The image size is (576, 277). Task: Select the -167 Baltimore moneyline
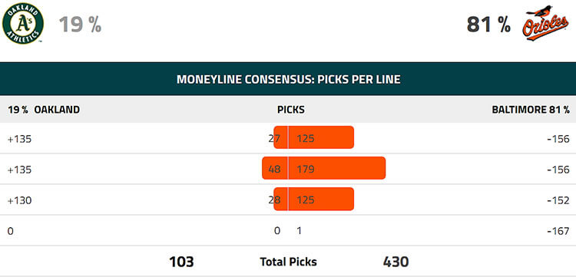558,231
